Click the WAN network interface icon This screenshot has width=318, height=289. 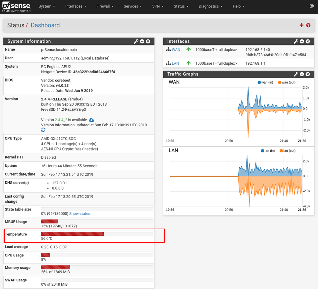[x=168, y=49]
